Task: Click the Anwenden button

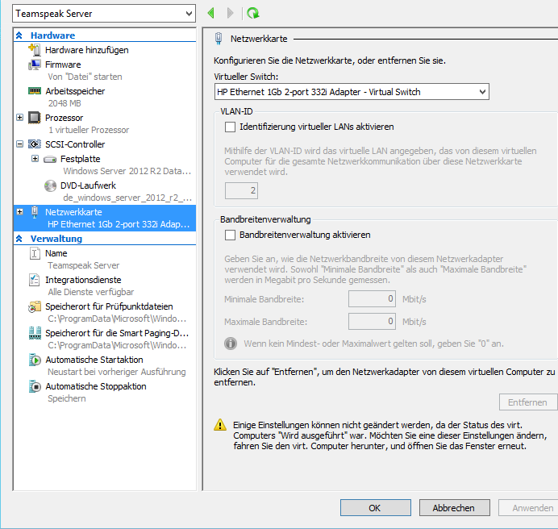Action: 528,508
